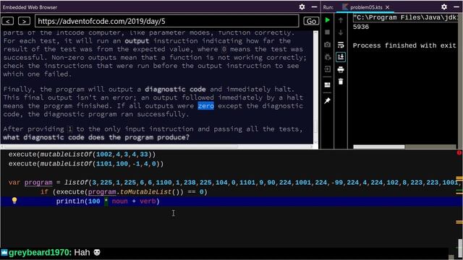
Task: Click 'Process finished with exit' line
Action: click(404, 45)
